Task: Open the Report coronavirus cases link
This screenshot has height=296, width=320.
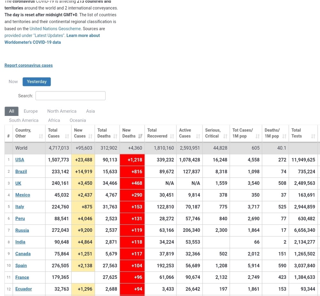Action: tap(28, 65)
